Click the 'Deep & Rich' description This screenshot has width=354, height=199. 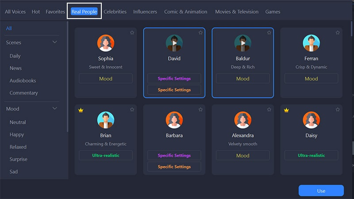(x=242, y=67)
